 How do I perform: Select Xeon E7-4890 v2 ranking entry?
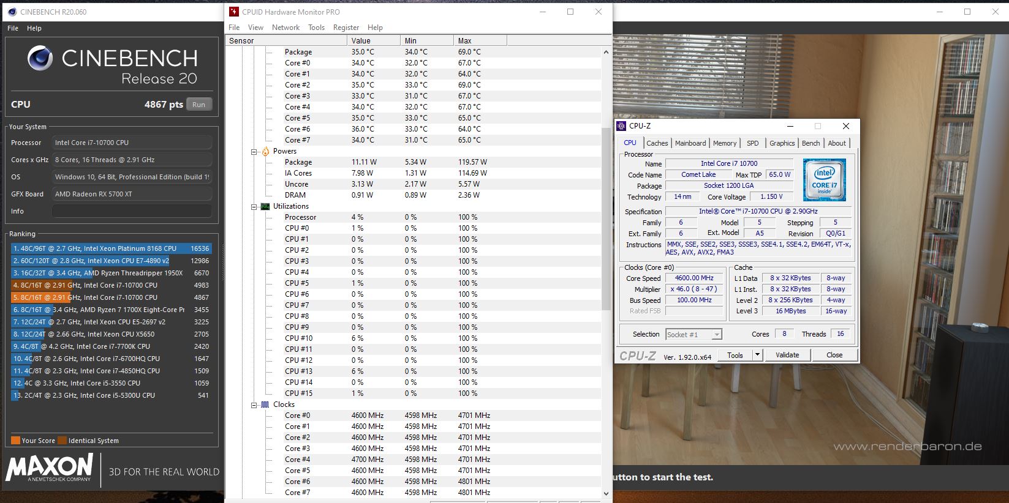click(x=111, y=261)
